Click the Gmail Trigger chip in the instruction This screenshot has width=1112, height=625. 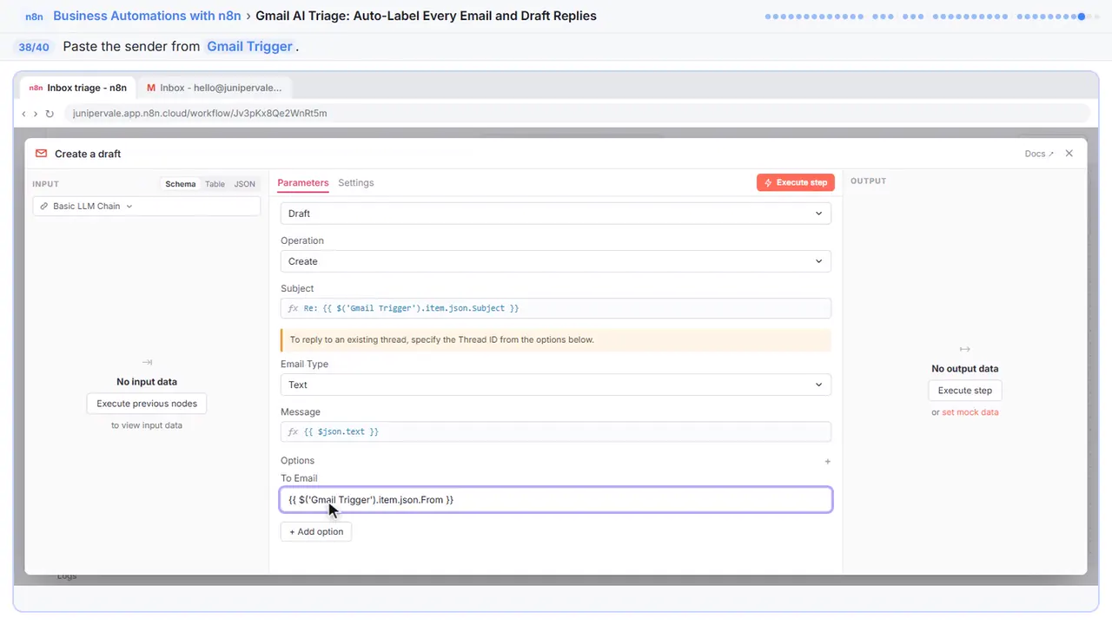click(x=249, y=47)
